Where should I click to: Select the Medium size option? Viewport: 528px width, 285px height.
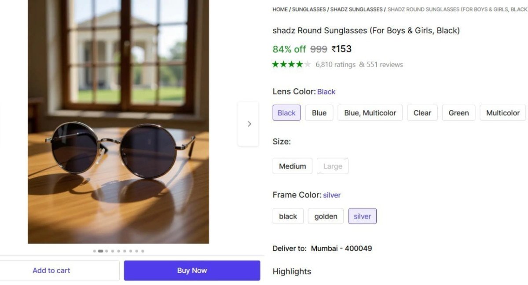(x=292, y=166)
